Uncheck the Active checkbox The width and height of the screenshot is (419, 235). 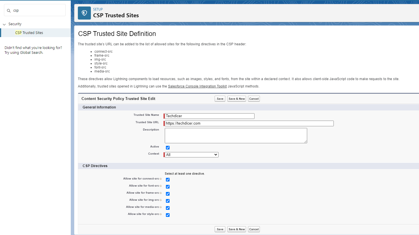[x=168, y=148]
